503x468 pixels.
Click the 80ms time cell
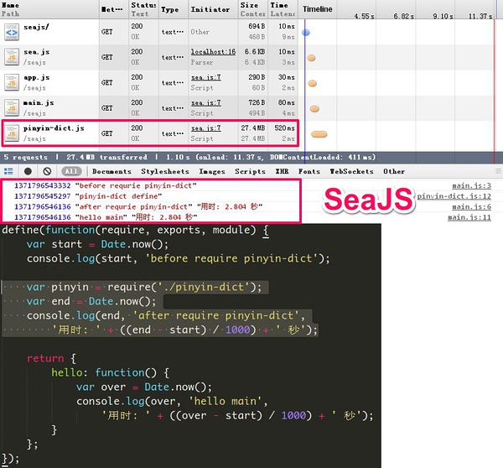[286, 102]
